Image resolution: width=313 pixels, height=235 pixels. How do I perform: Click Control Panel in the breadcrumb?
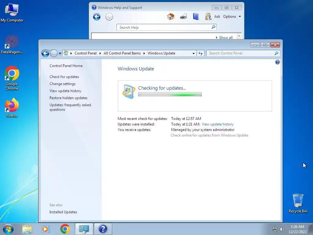point(86,53)
